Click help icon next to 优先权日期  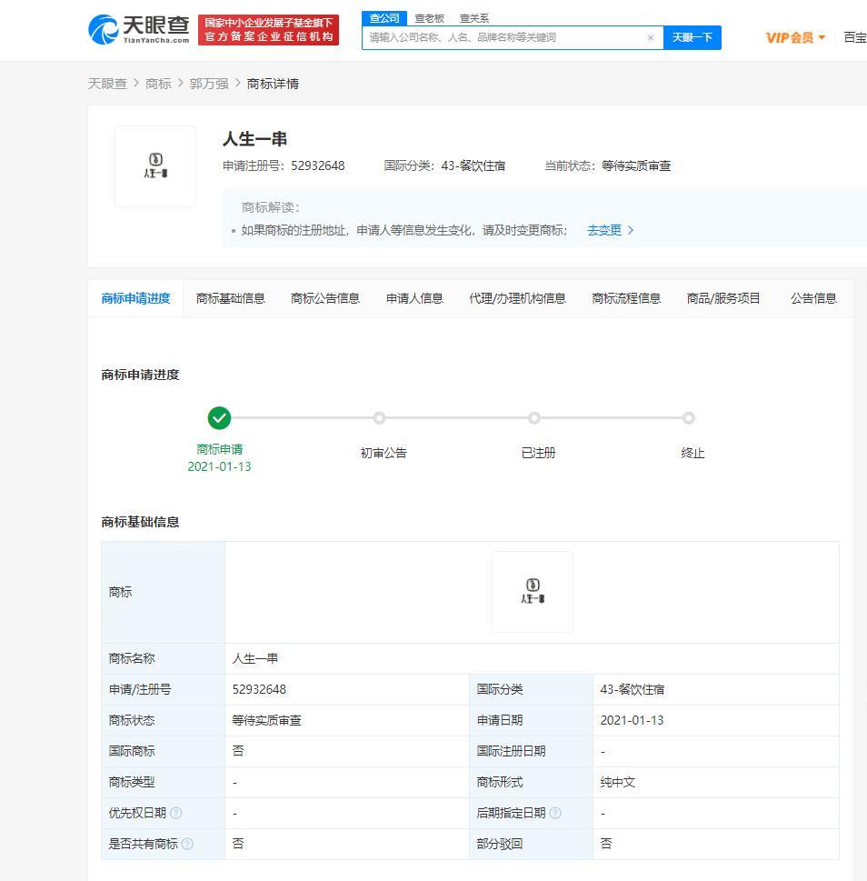click(x=175, y=813)
